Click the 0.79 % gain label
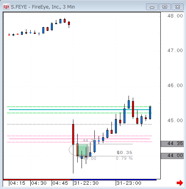 click(124, 158)
